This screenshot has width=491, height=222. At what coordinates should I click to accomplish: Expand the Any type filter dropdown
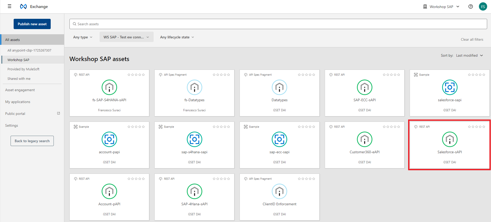(x=83, y=37)
